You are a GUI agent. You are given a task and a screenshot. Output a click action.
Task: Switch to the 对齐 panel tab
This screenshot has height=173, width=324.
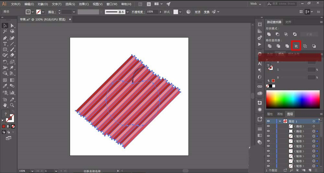coord(288,22)
